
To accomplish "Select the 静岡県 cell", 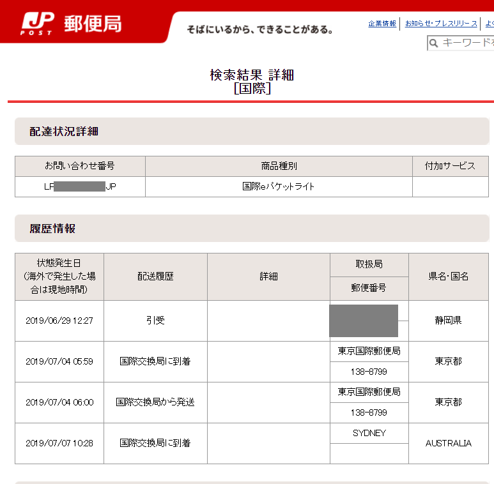I will pyautogui.click(x=449, y=321).
